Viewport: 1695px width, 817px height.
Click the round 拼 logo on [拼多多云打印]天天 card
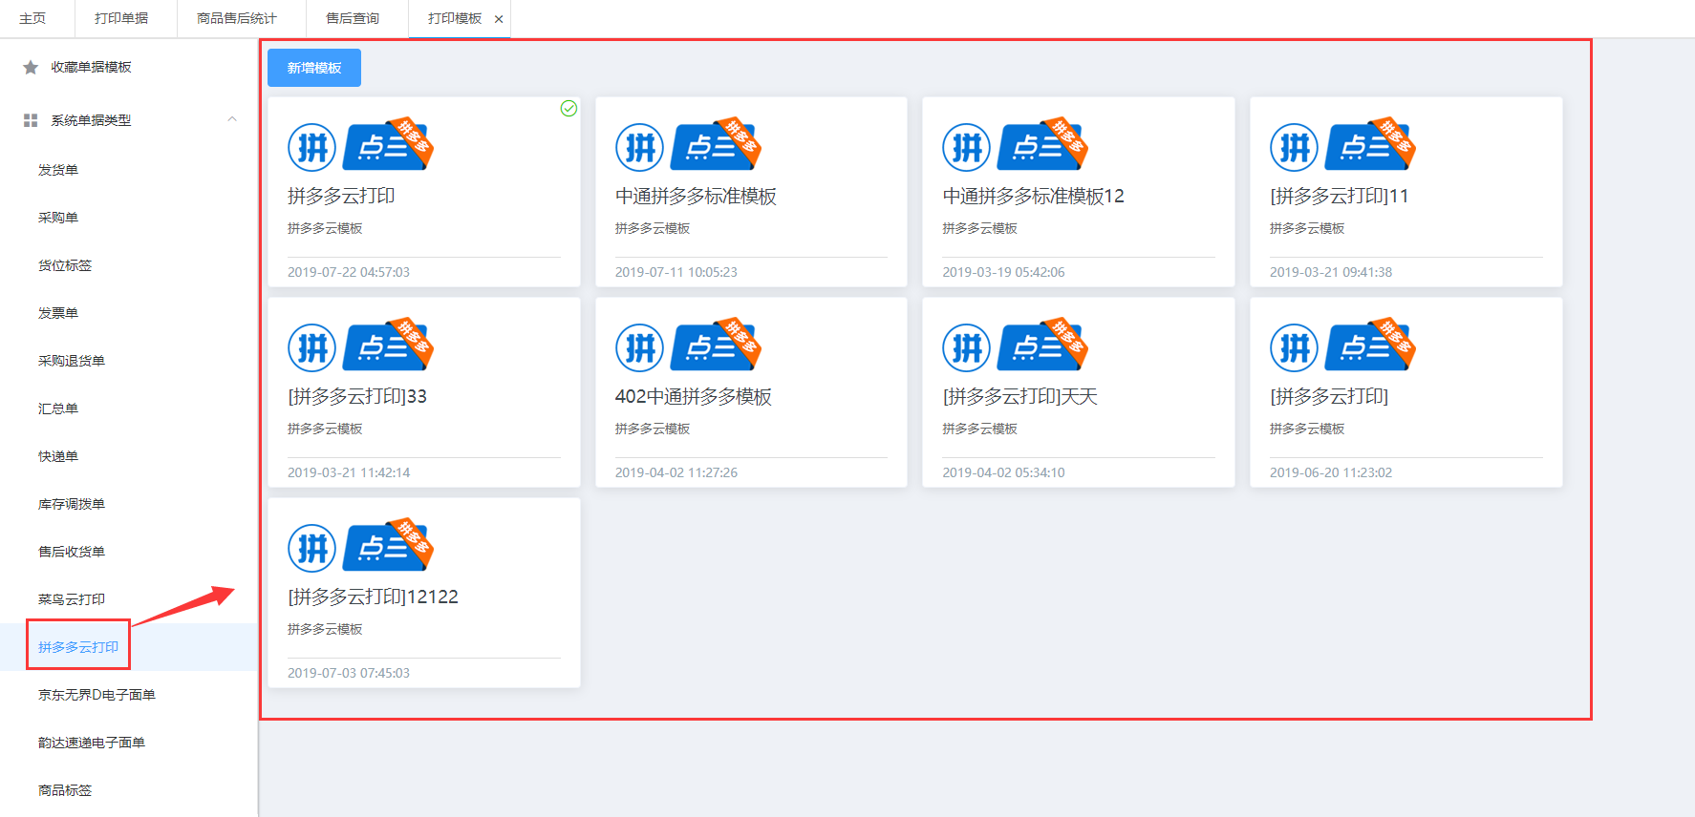[967, 347]
